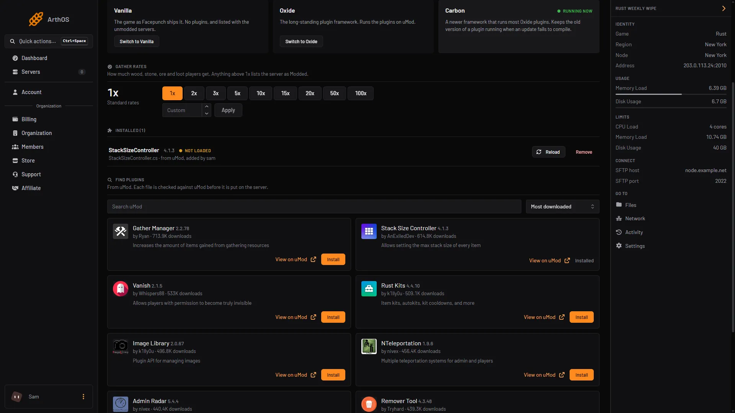735x413 pixels.
Task: Open the Quick actions search box
Action: click(49, 41)
